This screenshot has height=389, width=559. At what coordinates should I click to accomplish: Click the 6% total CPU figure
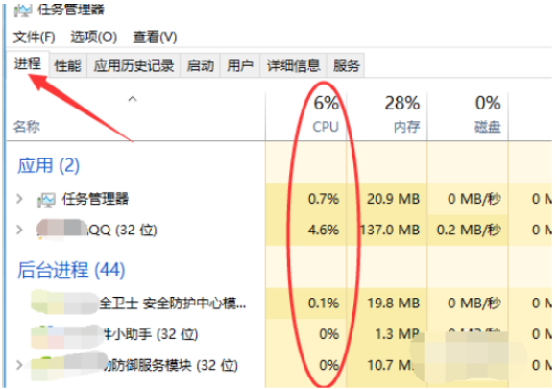pos(327,103)
